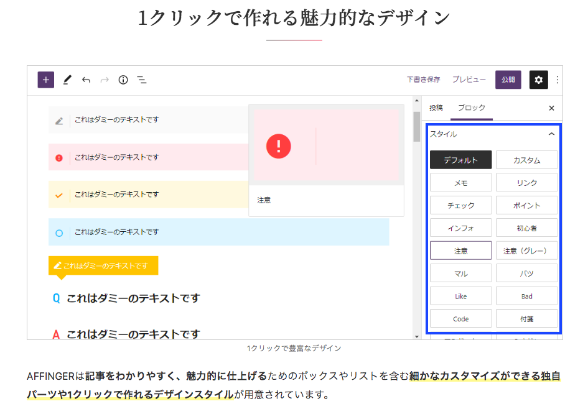Select the Bad style button
583x414 pixels.
(526, 297)
